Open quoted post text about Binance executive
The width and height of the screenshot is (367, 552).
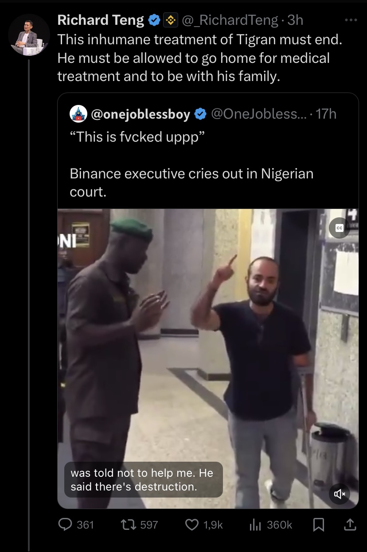point(191,174)
